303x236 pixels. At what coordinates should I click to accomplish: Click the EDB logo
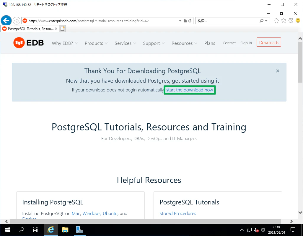29,43
